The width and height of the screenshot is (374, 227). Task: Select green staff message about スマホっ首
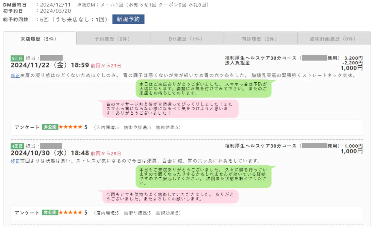tap(203, 88)
